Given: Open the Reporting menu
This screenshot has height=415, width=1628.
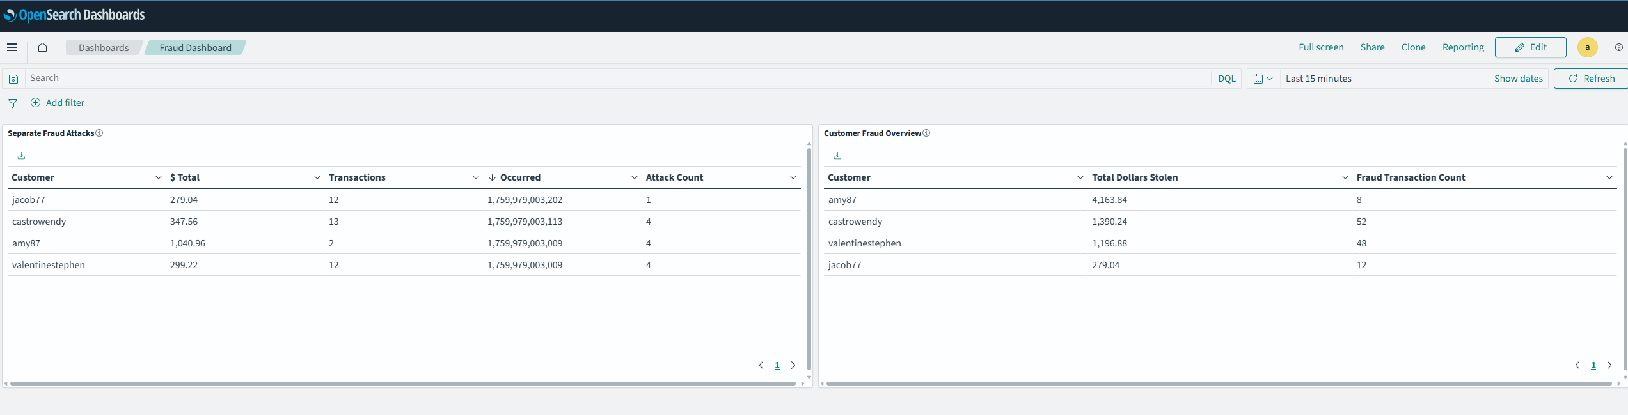Looking at the screenshot, I should coord(1462,47).
